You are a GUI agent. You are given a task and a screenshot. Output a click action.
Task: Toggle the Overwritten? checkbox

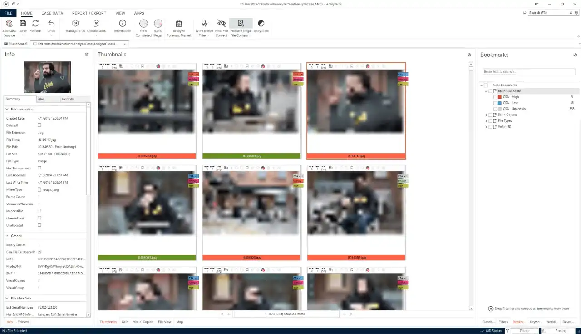point(39,218)
